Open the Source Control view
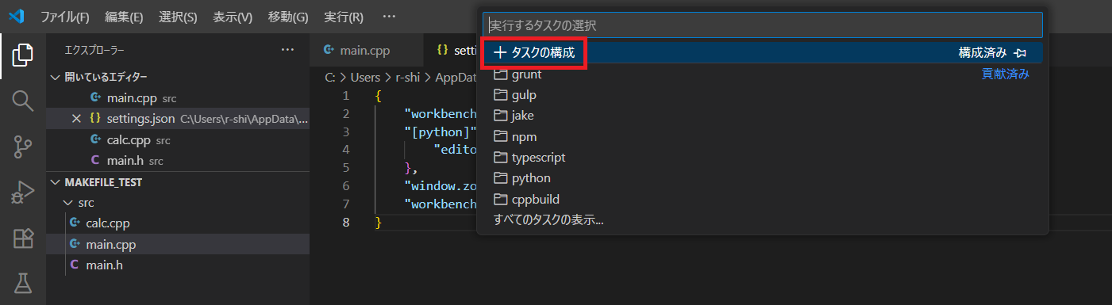1112x305 pixels. 23,147
